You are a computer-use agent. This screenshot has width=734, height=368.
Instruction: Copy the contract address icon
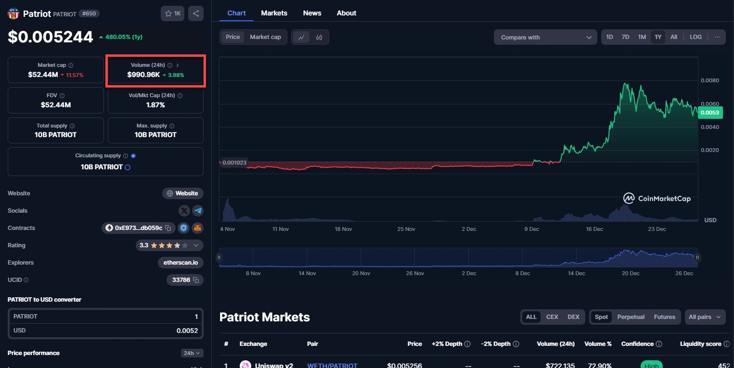(168, 228)
